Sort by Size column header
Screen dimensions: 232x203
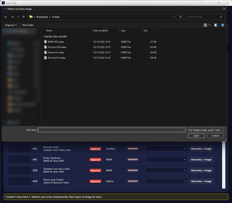pos(146,30)
